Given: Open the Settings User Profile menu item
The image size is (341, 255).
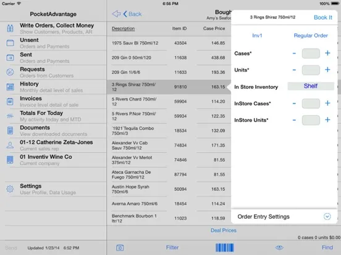Looking at the screenshot, I should [x=53, y=189].
